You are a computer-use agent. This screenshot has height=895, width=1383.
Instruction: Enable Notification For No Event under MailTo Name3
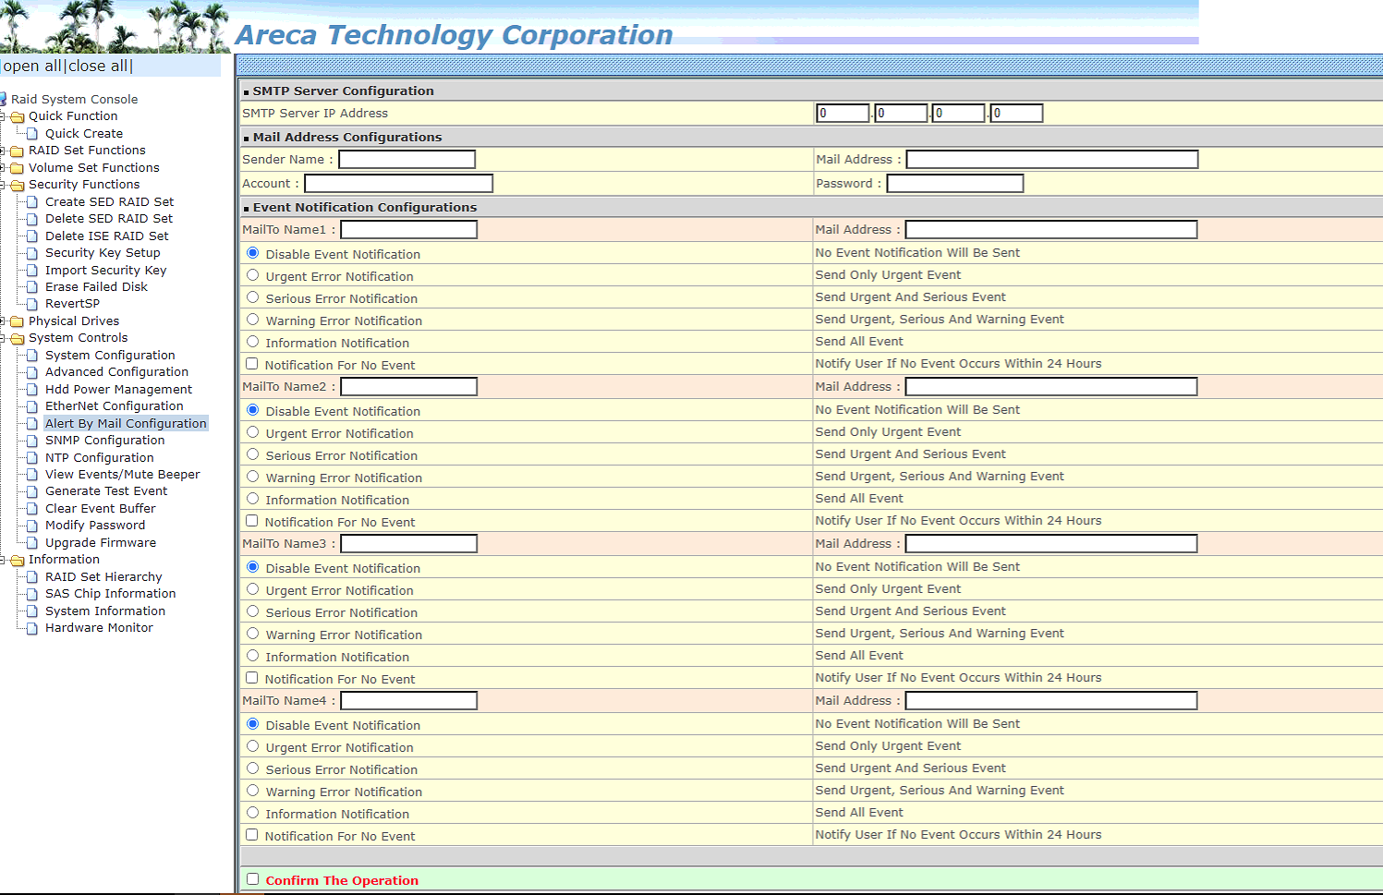point(251,678)
